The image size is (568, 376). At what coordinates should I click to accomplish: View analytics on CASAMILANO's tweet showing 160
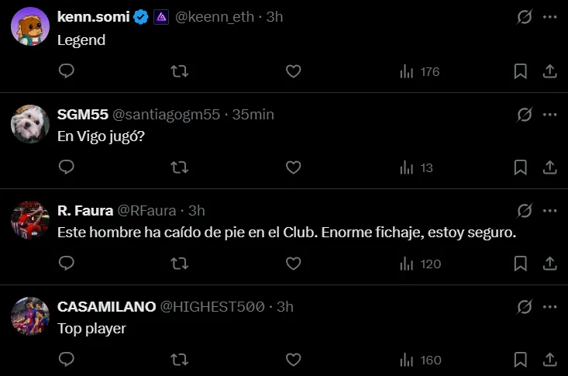(x=420, y=360)
